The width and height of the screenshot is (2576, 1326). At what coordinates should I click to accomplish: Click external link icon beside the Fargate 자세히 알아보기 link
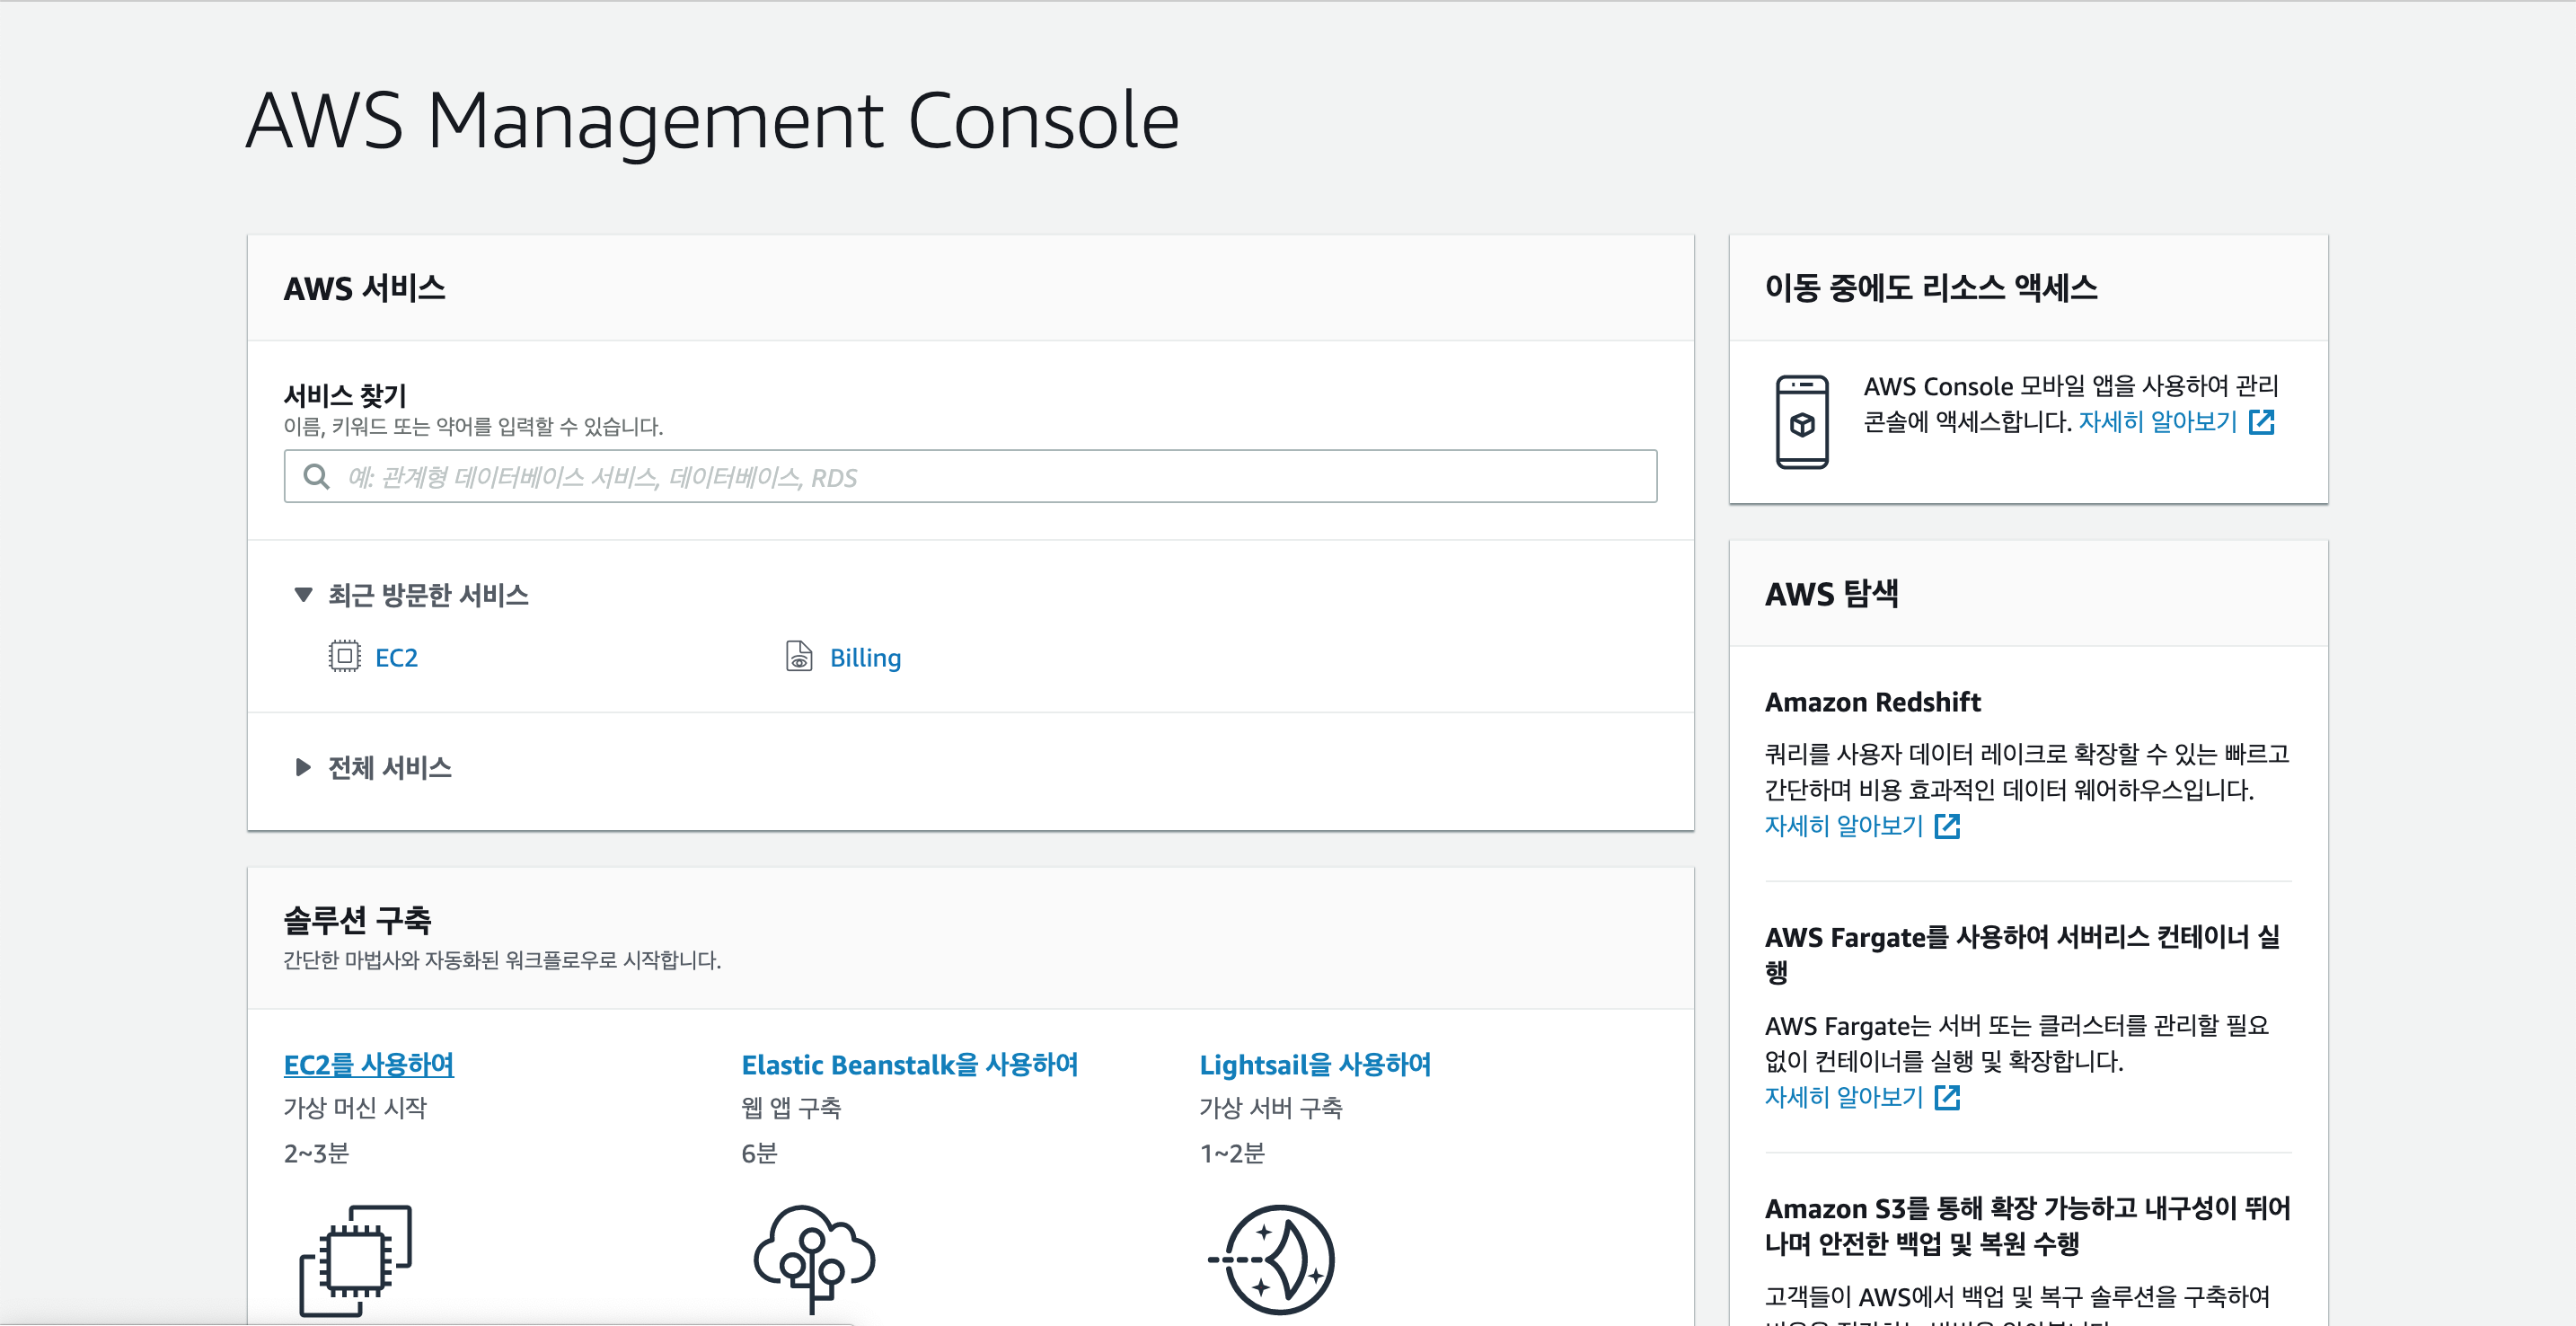coord(1946,1097)
